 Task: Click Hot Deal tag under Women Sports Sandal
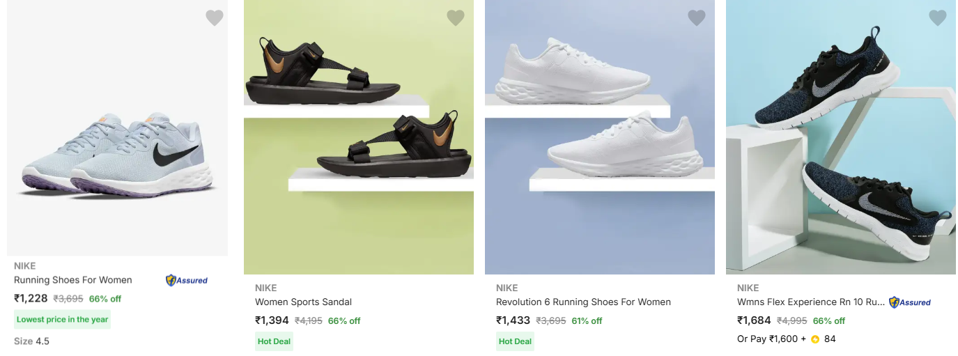(x=275, y=341)
